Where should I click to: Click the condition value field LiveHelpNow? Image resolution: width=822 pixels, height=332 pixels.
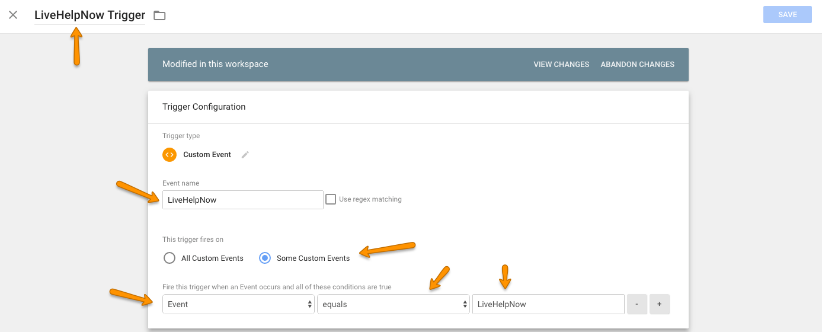pos(548,304)
